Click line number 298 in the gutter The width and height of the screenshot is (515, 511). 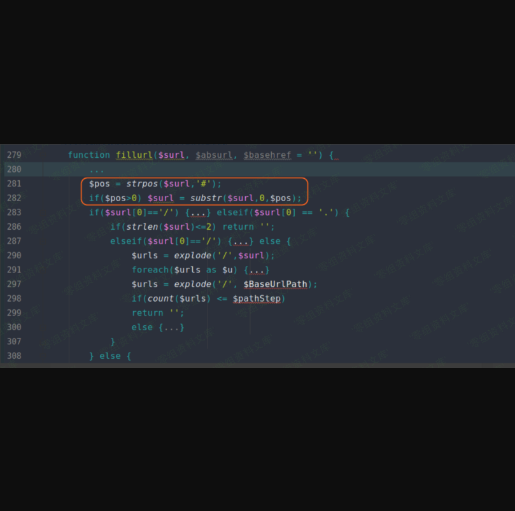click(14, 298)
